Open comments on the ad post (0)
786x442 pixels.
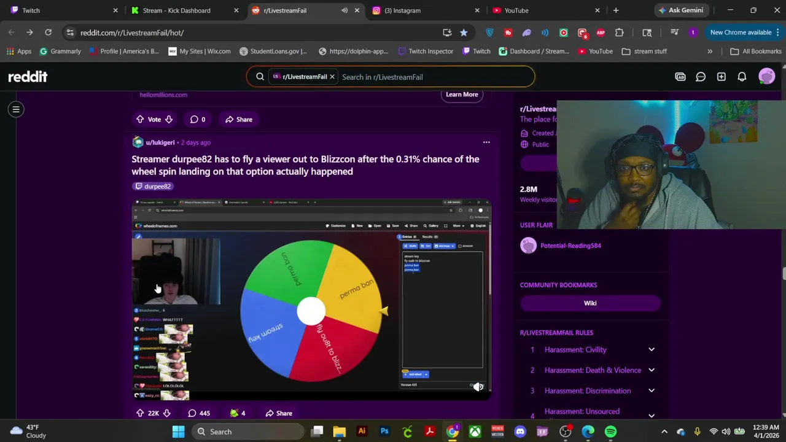tap(197, 119)
